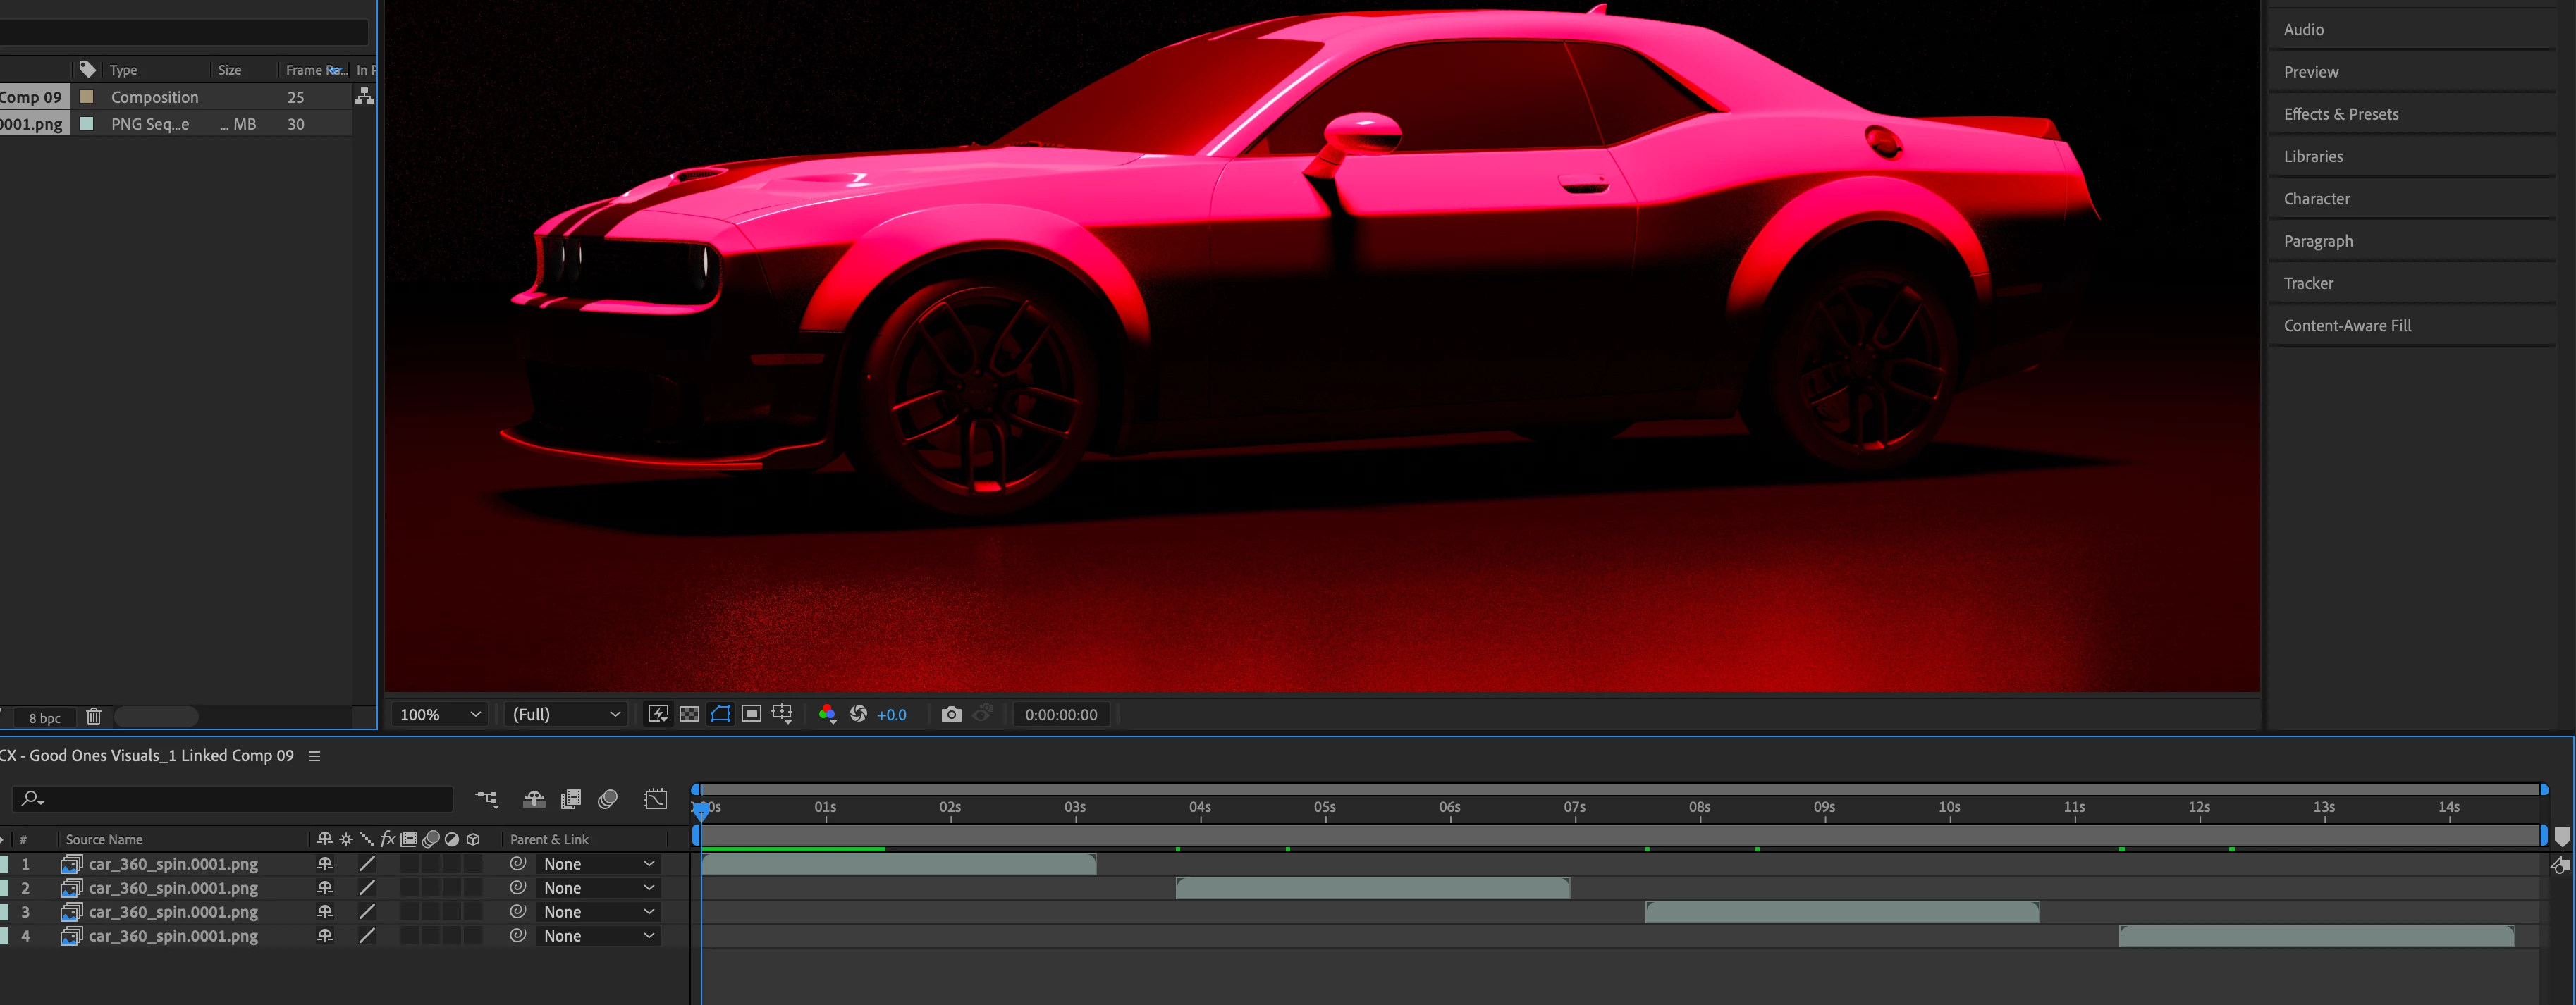Viewport: 2576px width, 1005px height.
Task: Open the 100% magnification dropdown
Action: point(441,714)
